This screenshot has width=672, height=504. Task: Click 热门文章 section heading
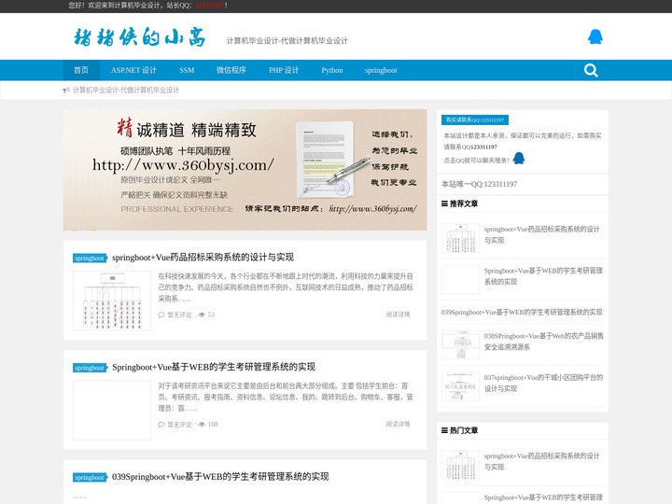coord(464,430)
